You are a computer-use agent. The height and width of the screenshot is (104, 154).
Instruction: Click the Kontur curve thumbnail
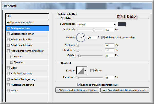click(80, 71)
